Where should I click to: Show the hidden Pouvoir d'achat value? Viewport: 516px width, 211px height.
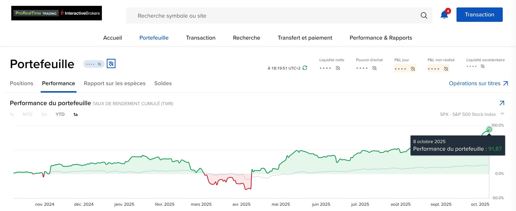click(x=374, y=68)
